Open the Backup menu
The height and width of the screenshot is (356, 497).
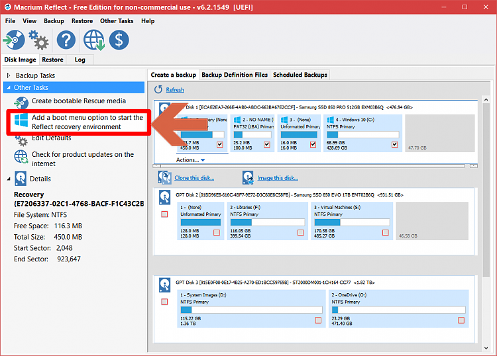tap(54, 21)
